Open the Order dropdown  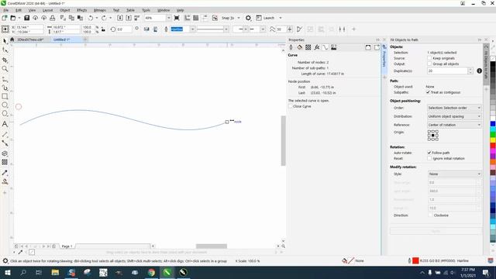coord(454,108)
